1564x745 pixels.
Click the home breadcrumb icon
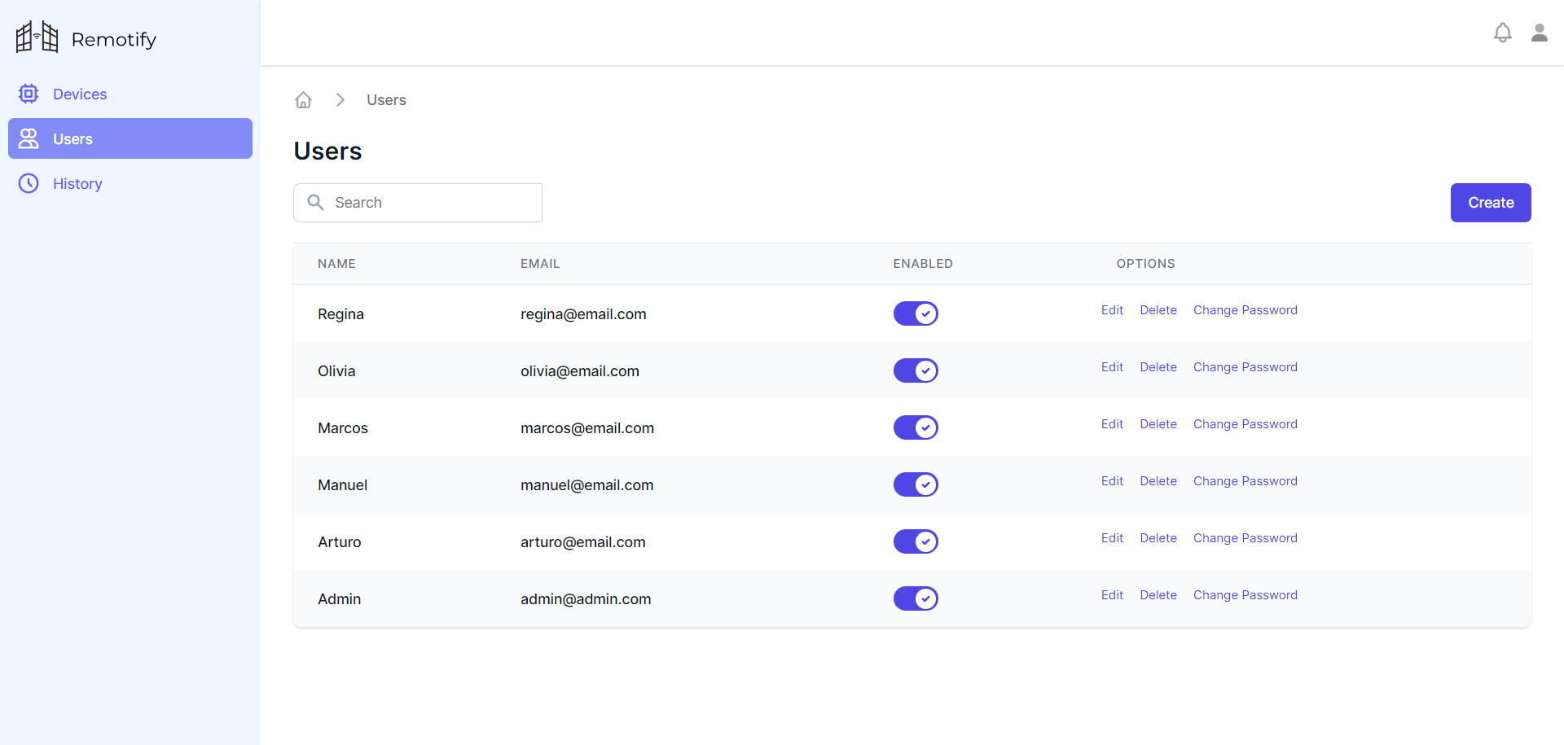click(303, 100)
